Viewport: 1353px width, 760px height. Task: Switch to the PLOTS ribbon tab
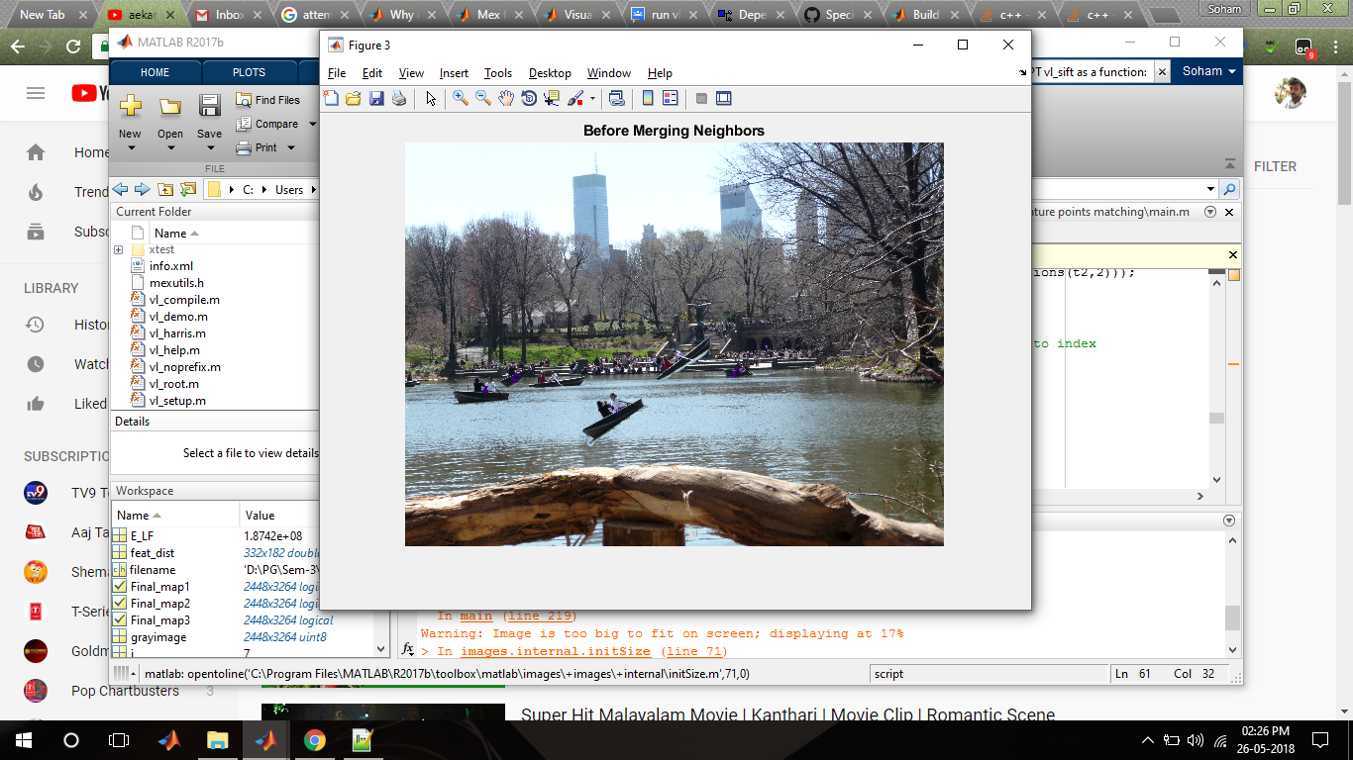click(x=248, y=71)
